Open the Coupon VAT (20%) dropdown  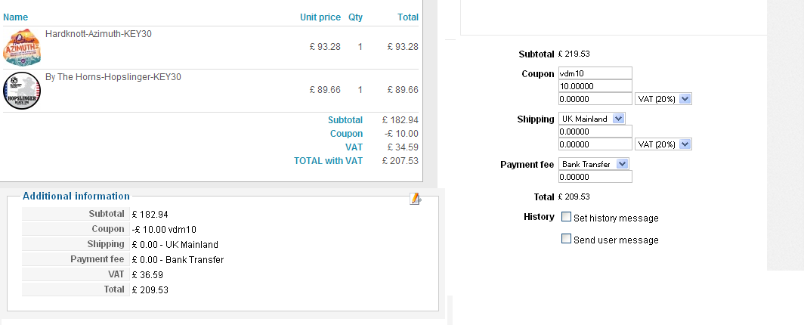tap(664, 99)
